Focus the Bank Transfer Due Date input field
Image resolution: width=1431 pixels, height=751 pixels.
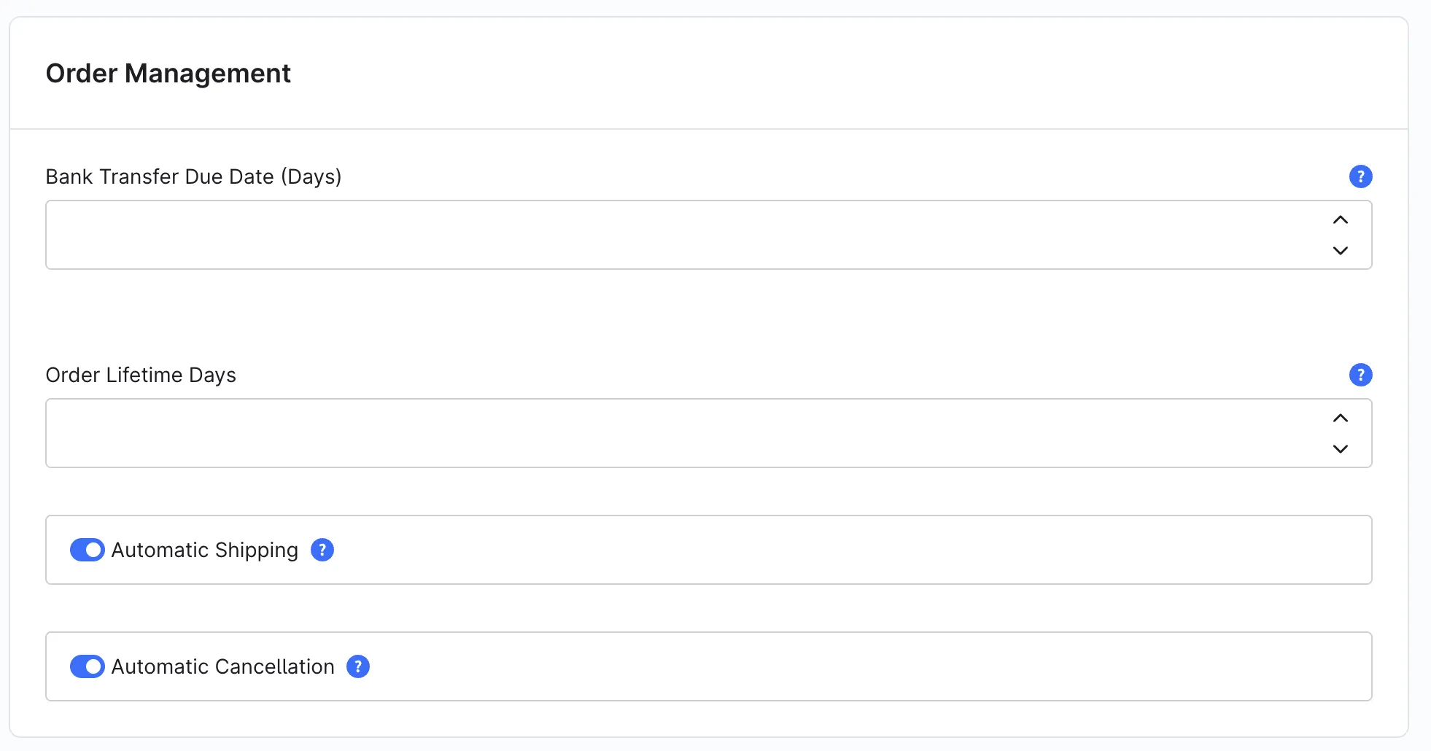[686, 235]
